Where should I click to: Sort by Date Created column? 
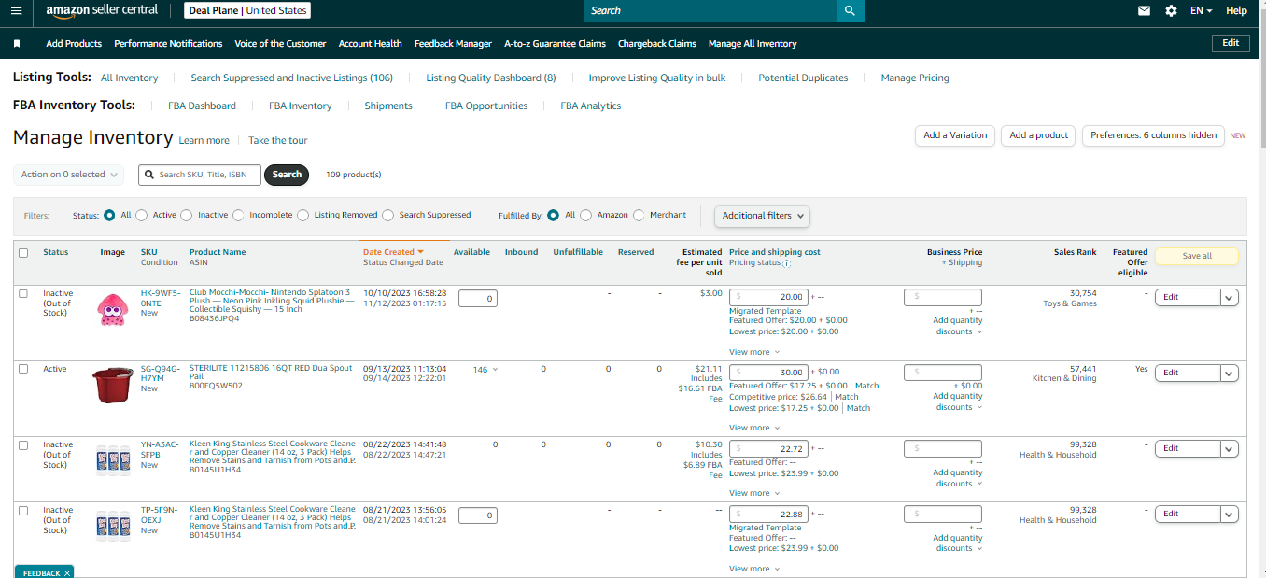[x=393, y=252]
